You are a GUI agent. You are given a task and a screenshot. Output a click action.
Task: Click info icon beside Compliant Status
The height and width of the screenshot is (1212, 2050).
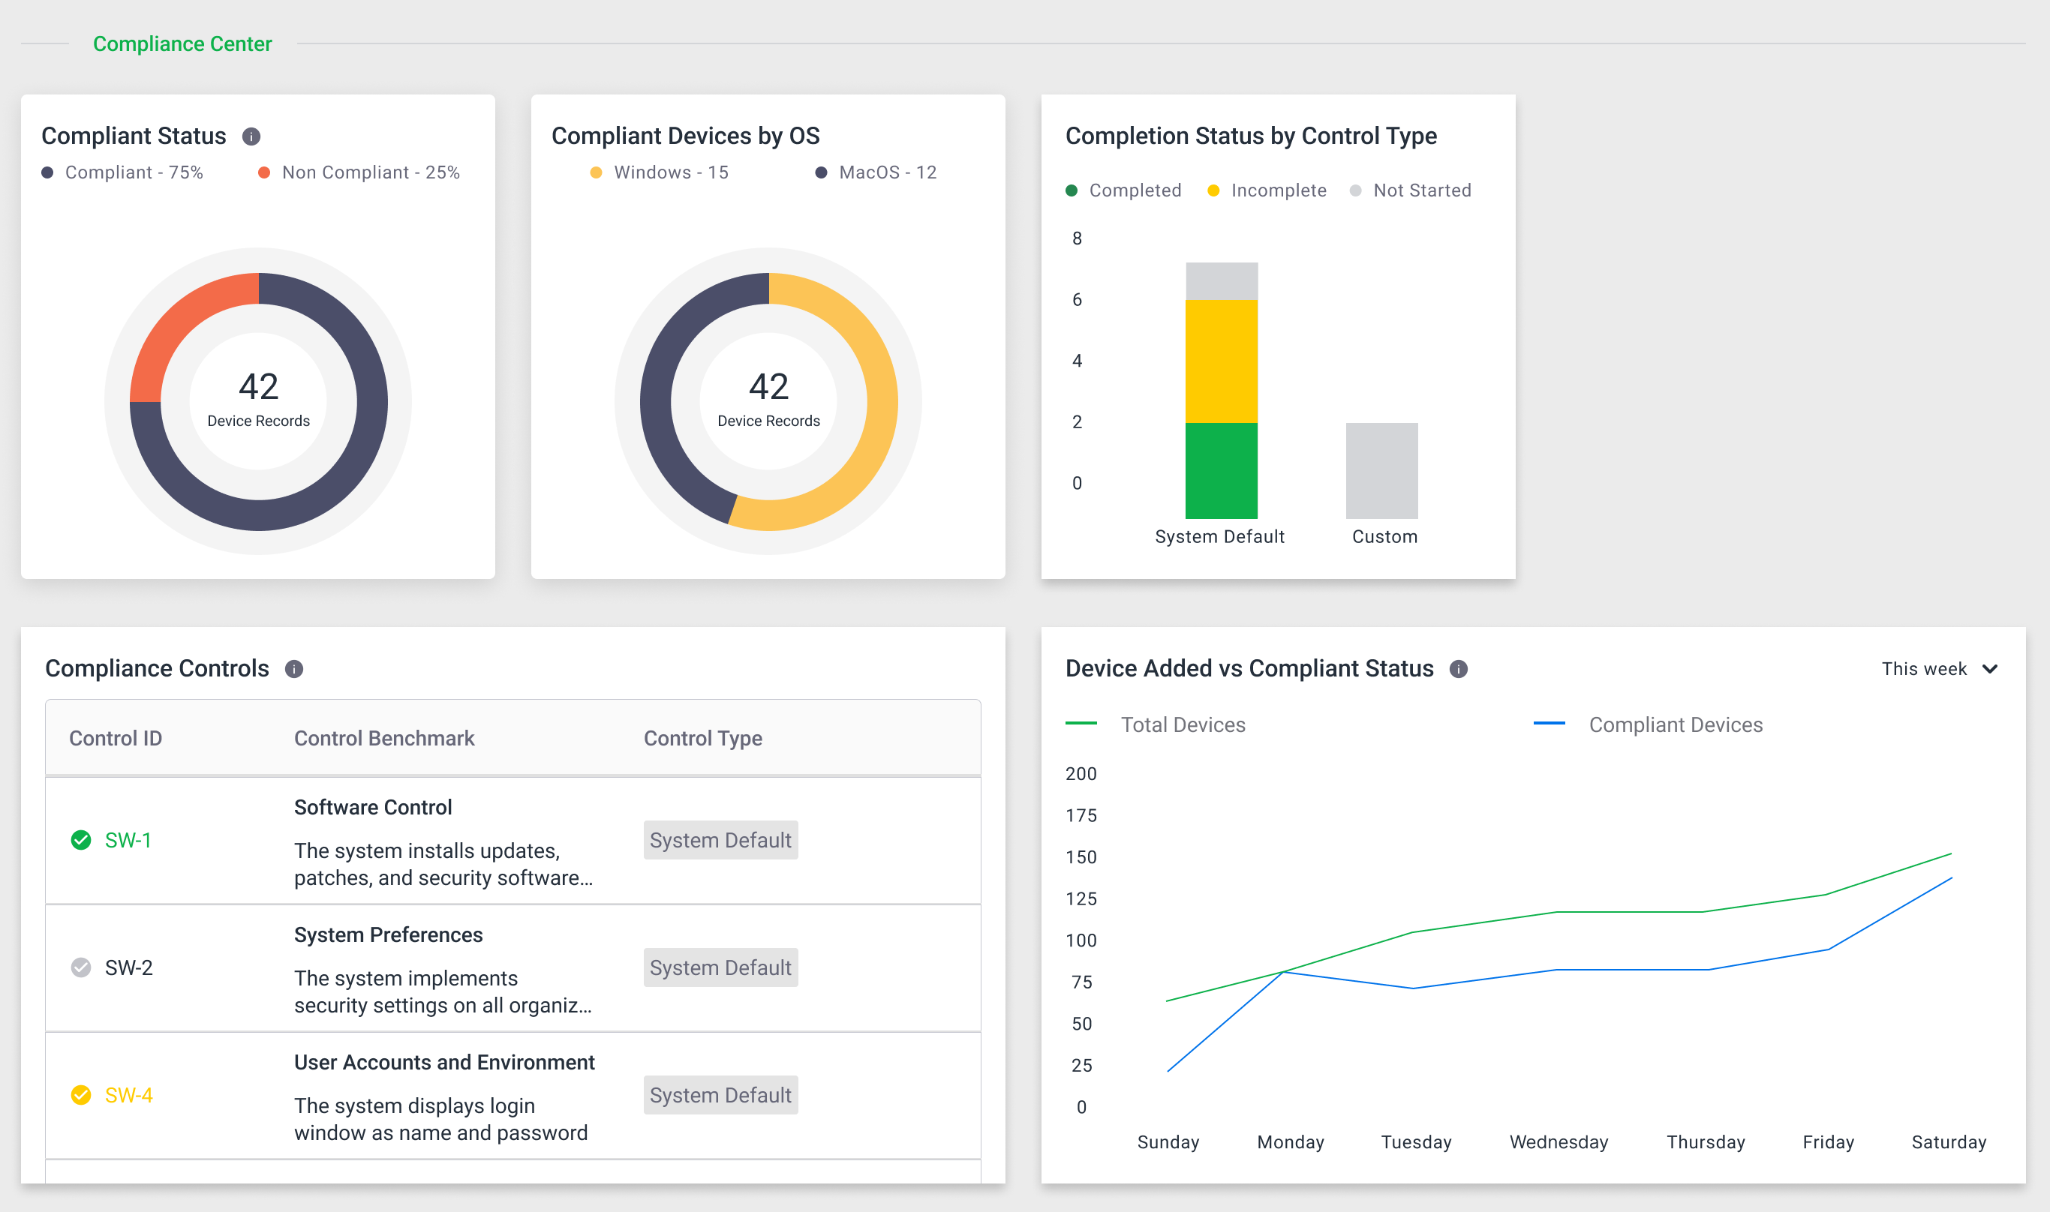point(251,136)
